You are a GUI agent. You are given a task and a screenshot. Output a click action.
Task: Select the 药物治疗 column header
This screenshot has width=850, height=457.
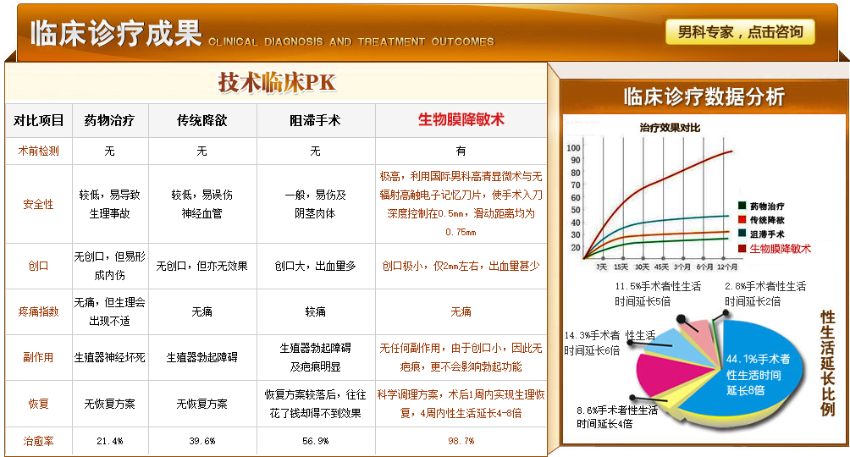(109, 120)
